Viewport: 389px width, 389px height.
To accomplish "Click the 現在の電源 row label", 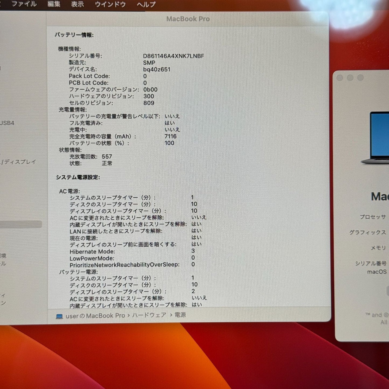I will point(84,238).
